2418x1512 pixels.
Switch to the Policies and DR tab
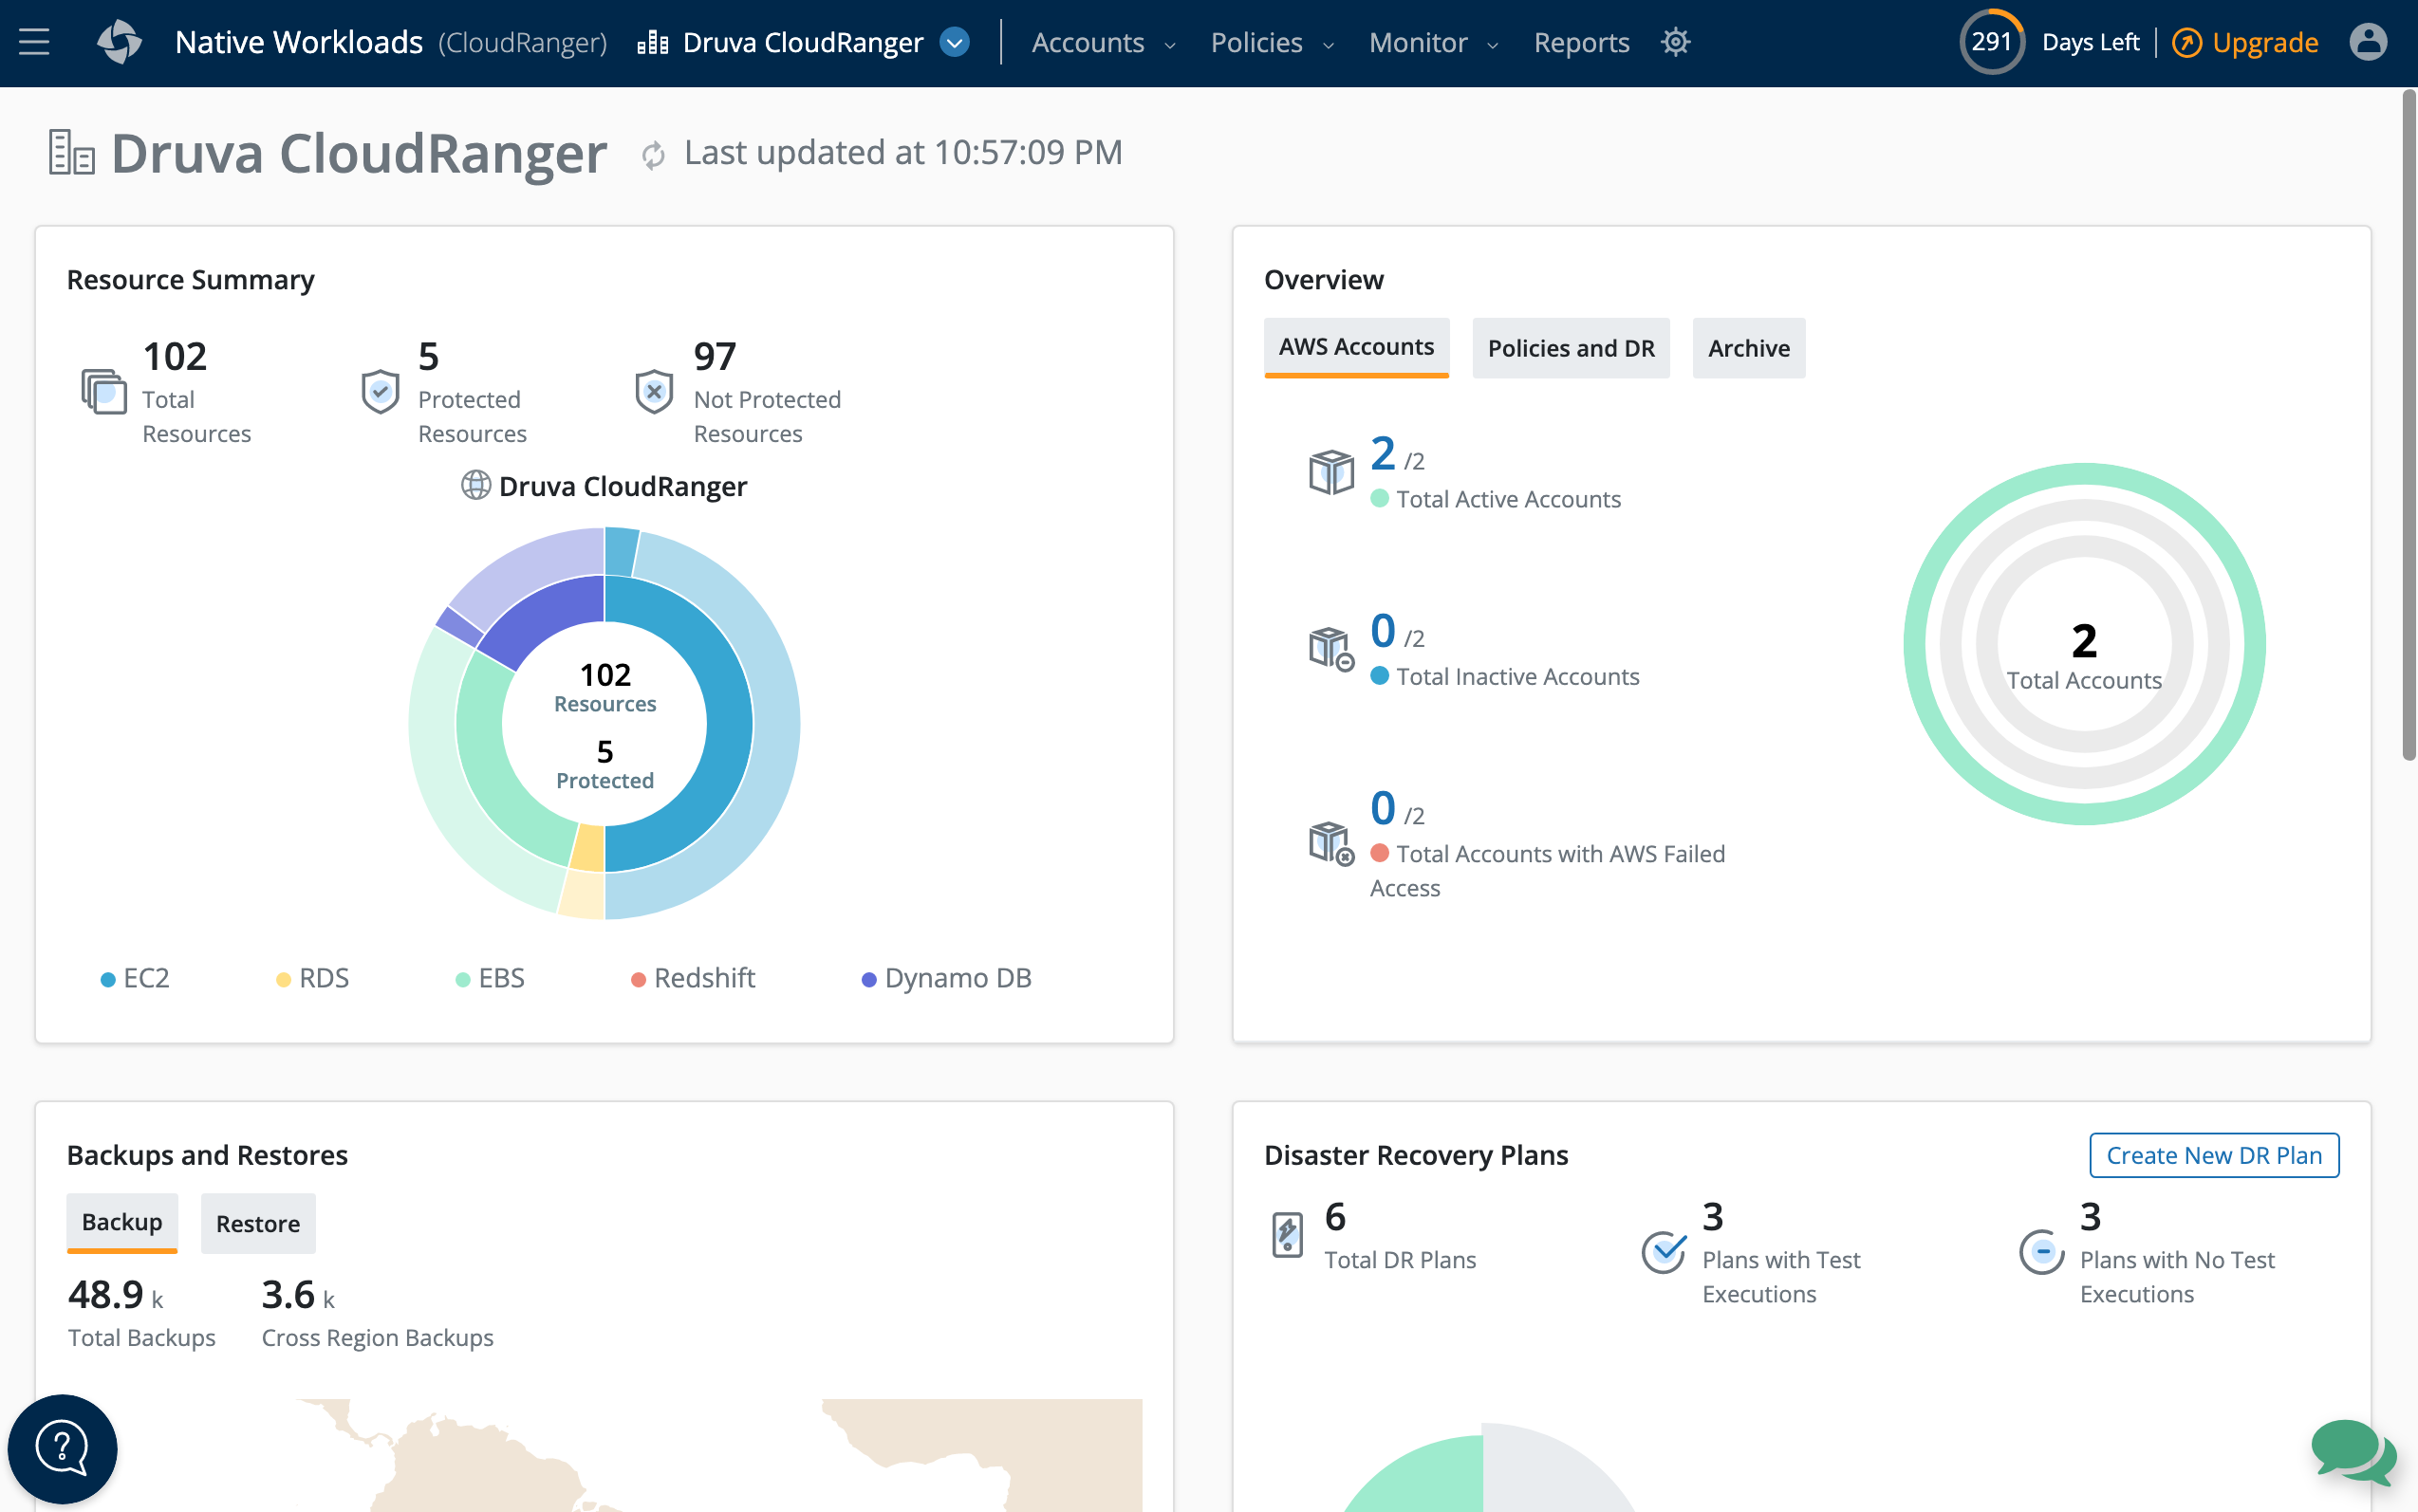coord(1570,348)
